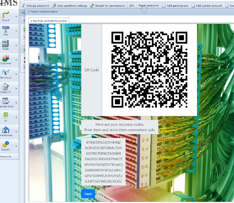Image resolution: width=234 pixels, height=203 pixels.
Task: Click the QR code image
Action: tap(149, 70)
